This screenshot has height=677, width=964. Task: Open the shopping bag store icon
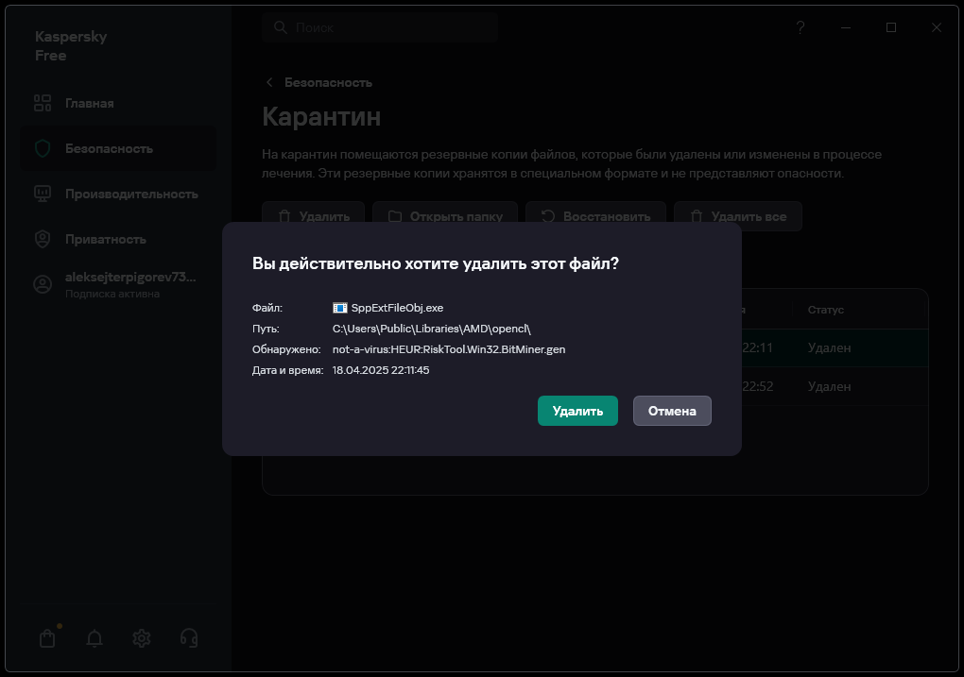click(x=47, y=638)
